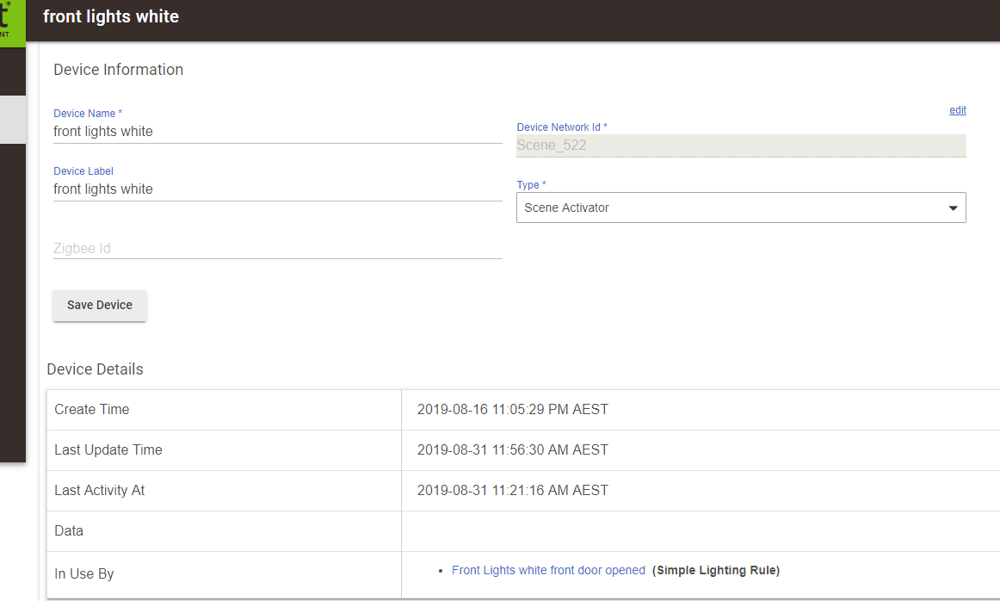
Task: Click the edit link for Network Id
Action: click(x=957, y=110)
